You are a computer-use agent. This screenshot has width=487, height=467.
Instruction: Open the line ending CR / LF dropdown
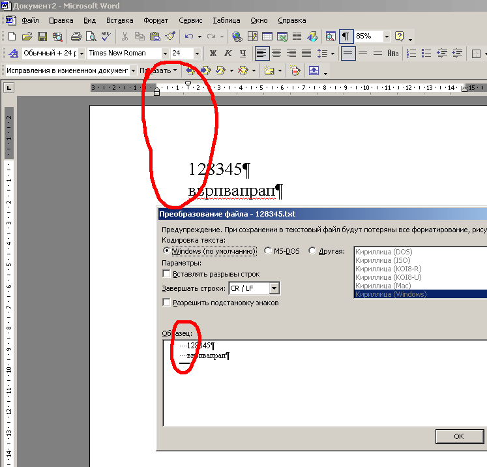point(274,288)
